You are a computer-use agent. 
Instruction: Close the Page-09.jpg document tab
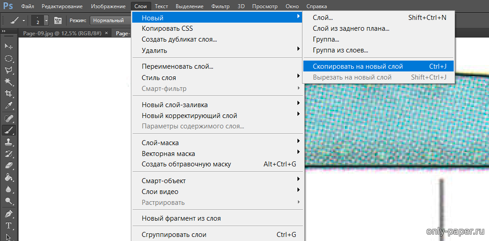point(106,33)
